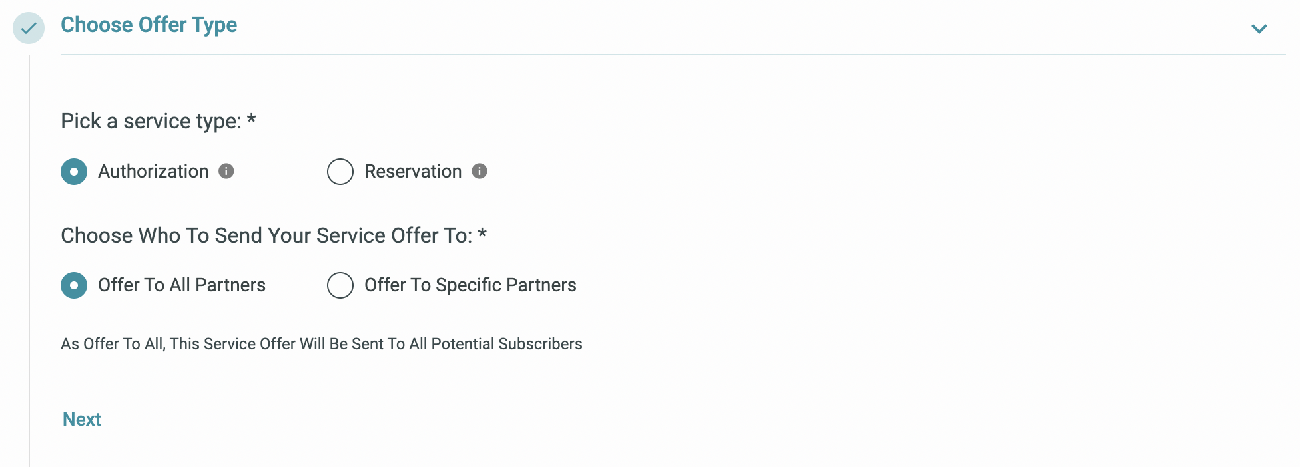
Task: Click the vertical step connector line
Action: pos(29,261)
